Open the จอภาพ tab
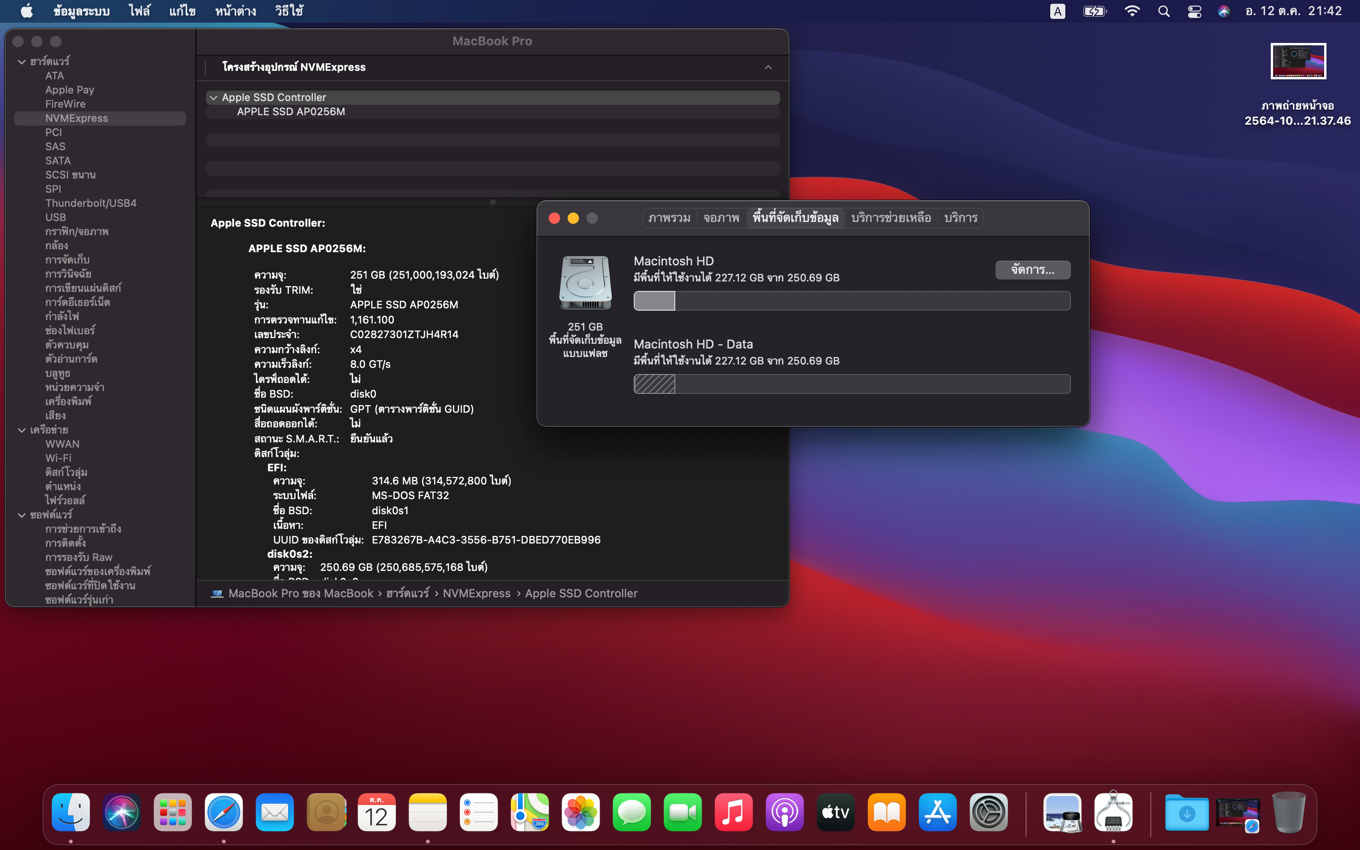 [721, 218]
